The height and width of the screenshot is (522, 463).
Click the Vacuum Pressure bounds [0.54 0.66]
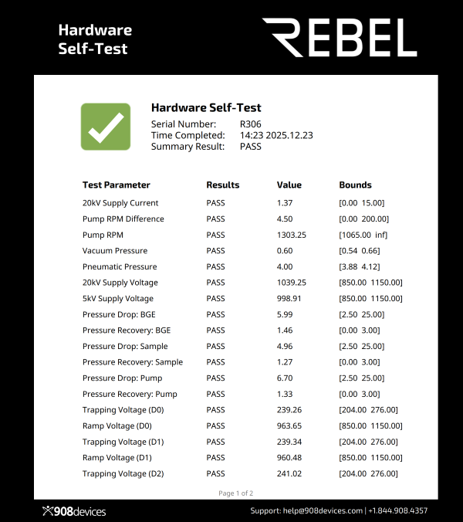[360, 251]
